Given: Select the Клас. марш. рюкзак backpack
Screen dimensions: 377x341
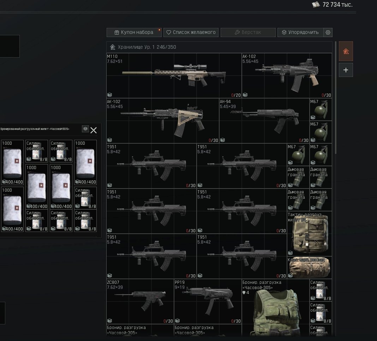Looking at the screenshot, I should point(310,268).
